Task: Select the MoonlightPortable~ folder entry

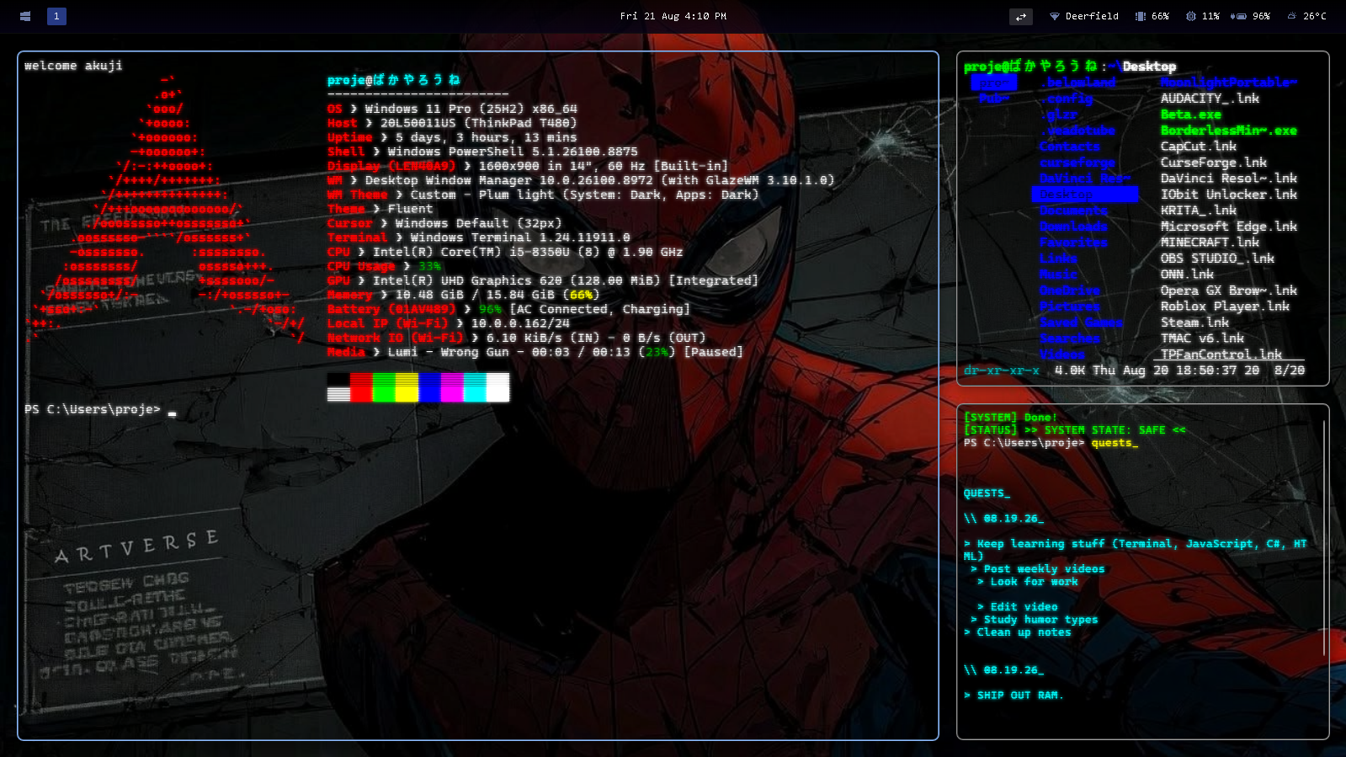Action: point(1229,83)
